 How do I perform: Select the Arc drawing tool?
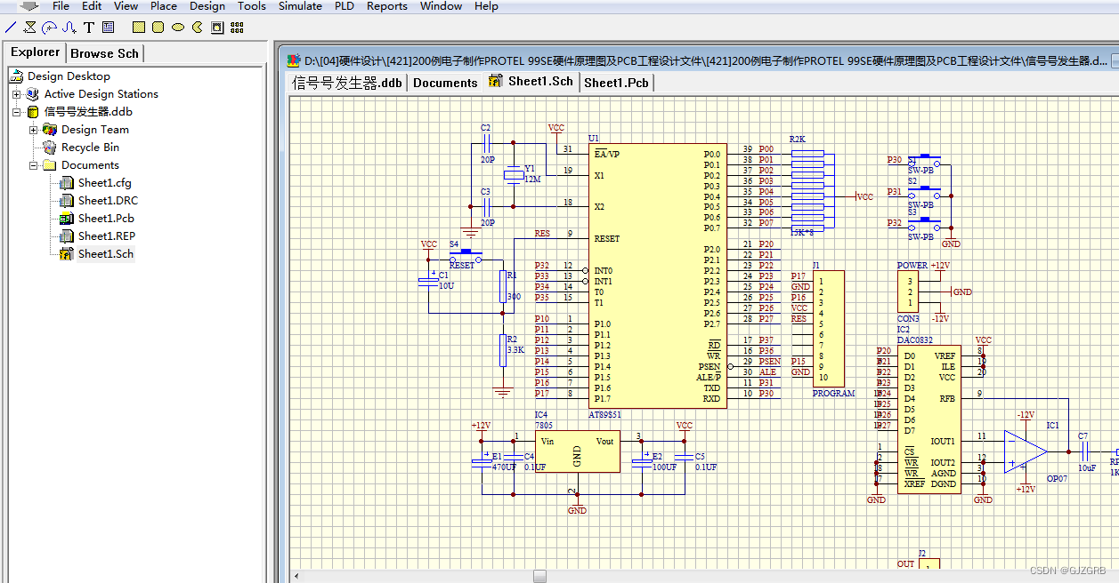(x=49, y=27)
